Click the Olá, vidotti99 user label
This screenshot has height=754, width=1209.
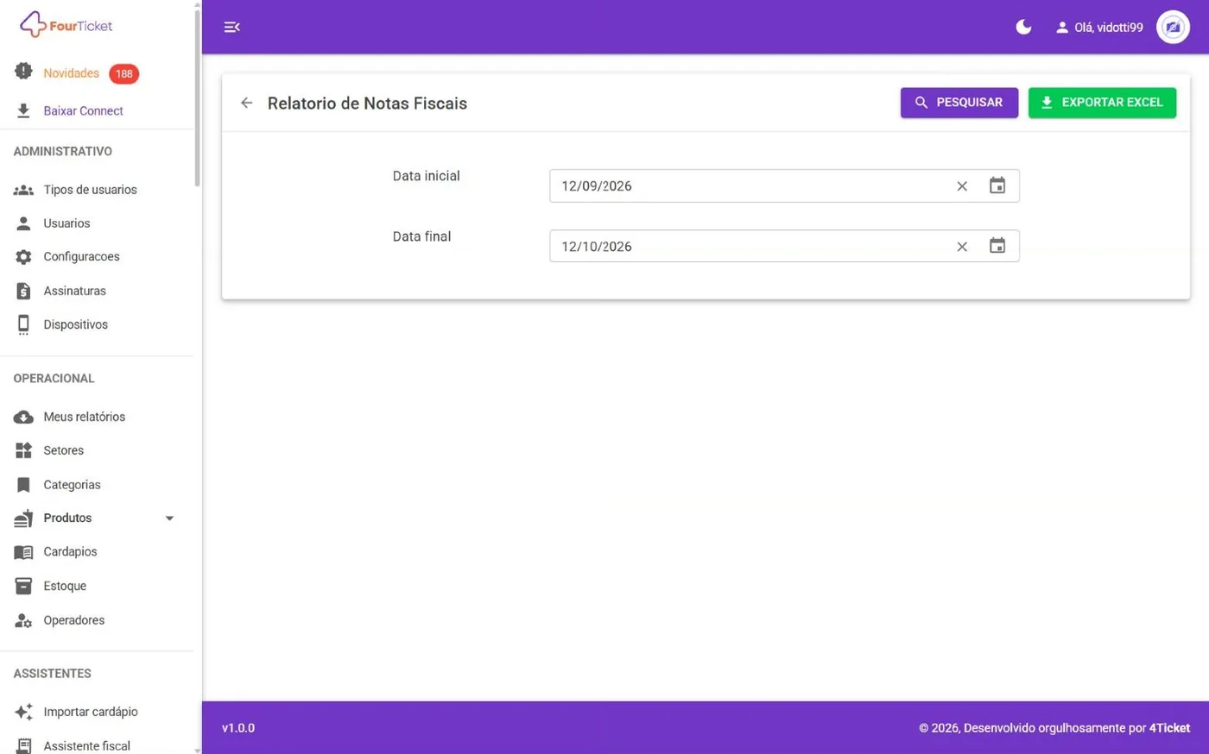click(1108, 28)
